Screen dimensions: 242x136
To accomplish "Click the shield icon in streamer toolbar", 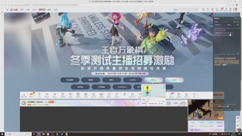I will (x=39, y=94).
